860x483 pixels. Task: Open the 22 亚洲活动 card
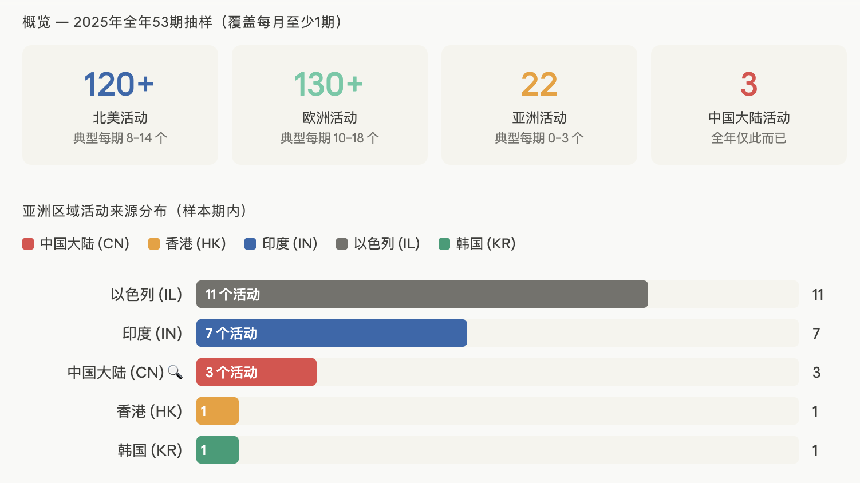click(539, 105)
